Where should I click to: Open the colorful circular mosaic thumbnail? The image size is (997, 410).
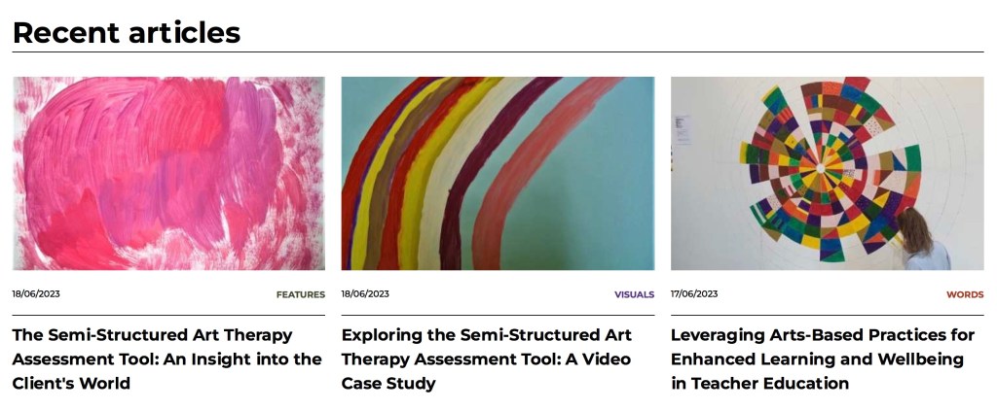pyautogui.click(x=827, y=173)
